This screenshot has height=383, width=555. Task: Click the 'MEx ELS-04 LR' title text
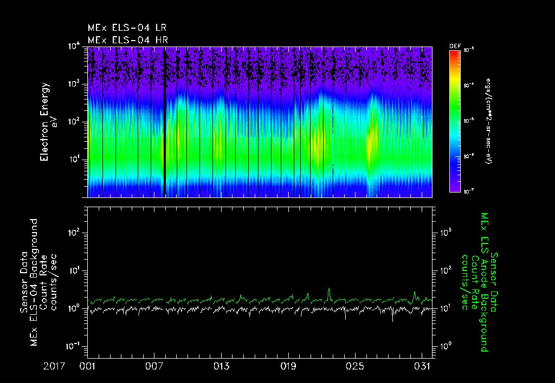127,28
